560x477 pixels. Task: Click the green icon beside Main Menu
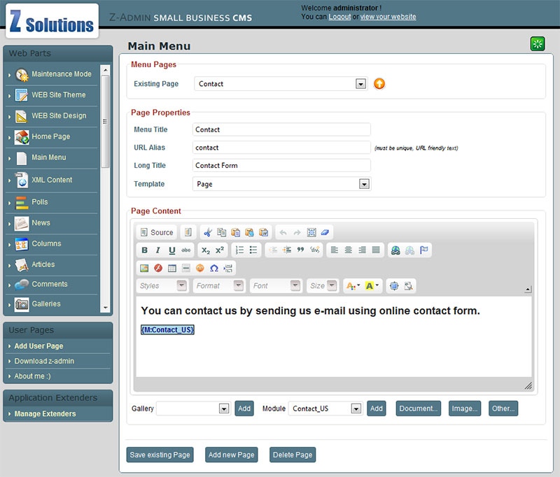(537, 44)
